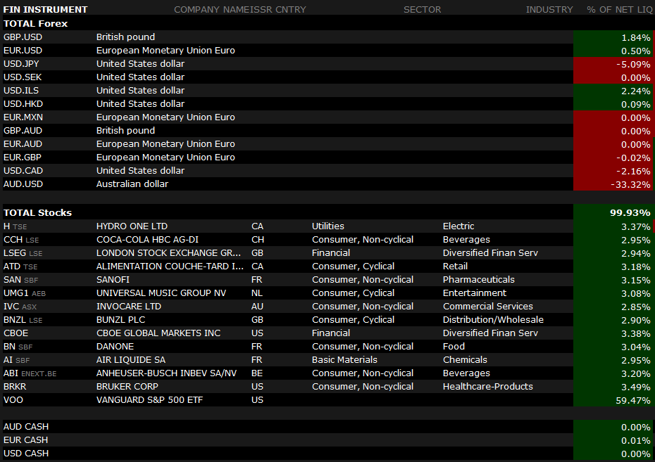This screenshot has height=462, width=655.
Task: Select the AUD.USD instrument
Action: 23,184
